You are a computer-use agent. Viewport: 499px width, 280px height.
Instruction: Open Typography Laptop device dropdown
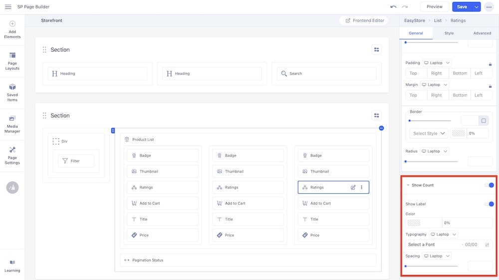pos(444,234)
